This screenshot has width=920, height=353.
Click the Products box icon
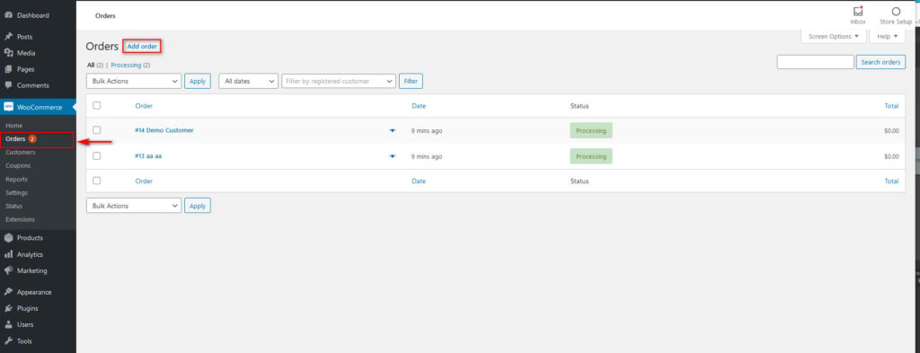point(8,238)
